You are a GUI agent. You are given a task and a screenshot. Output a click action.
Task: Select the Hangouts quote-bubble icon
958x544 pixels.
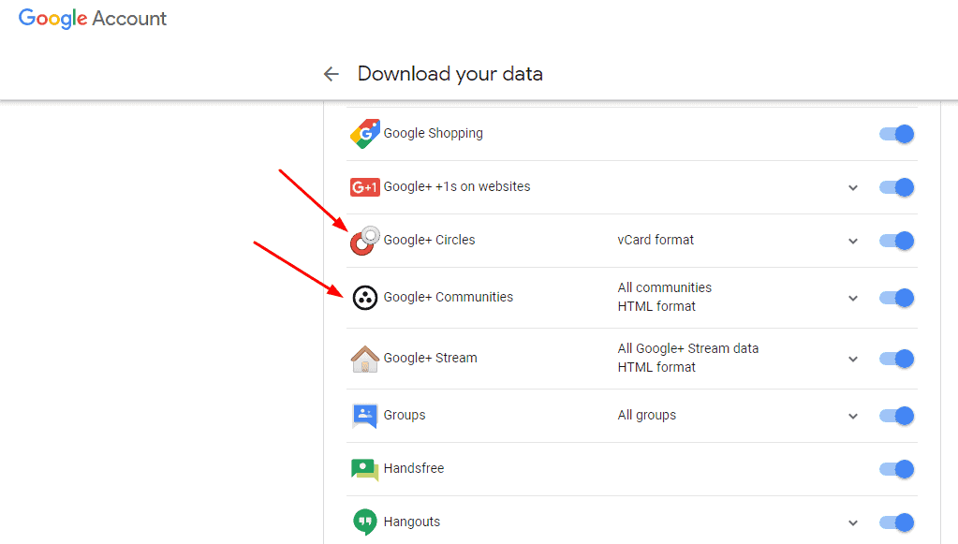click(364, 522)
